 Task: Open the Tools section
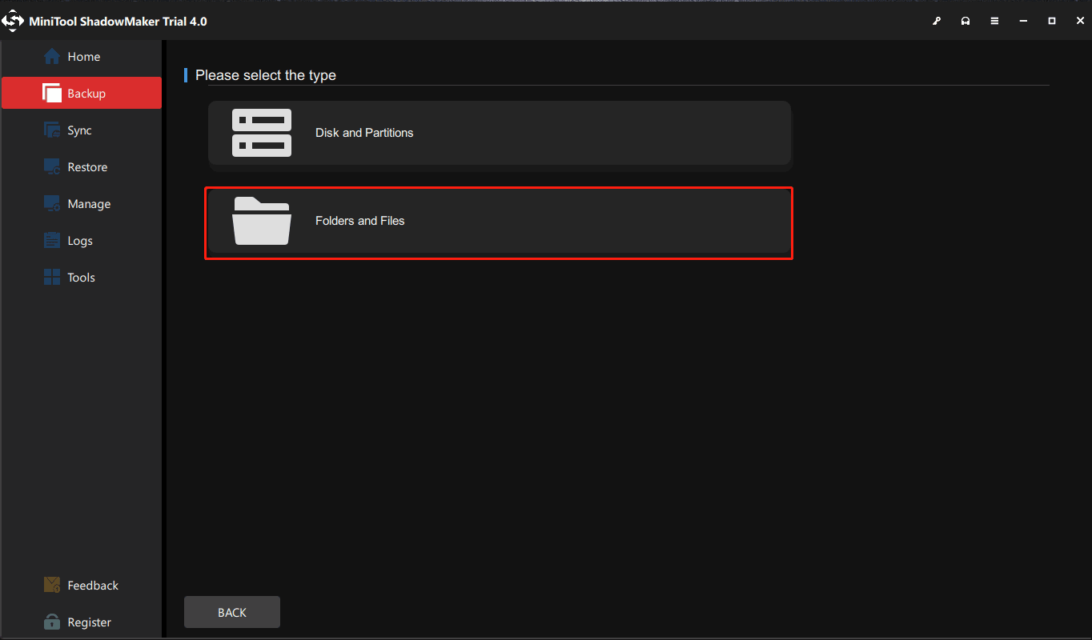79,277
